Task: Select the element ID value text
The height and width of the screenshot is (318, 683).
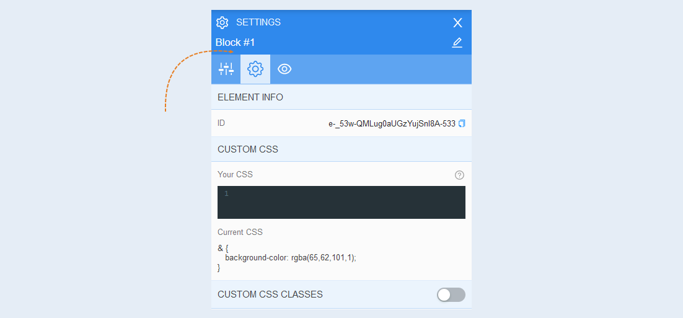Action: [x=392, y=124]
